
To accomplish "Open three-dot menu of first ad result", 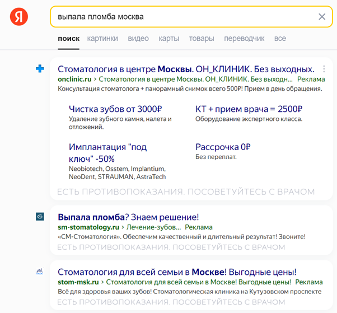I will pyautogui.click(x=324, y=69).
